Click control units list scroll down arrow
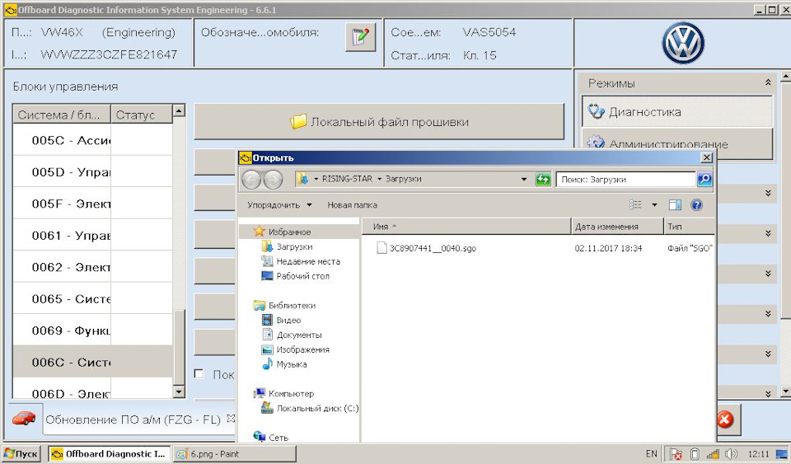 point(179,391)
